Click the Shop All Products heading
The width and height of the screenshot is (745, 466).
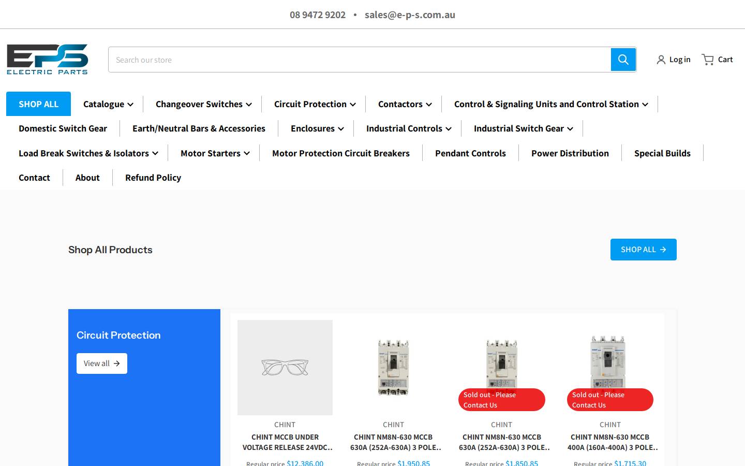tap(110, 250)
